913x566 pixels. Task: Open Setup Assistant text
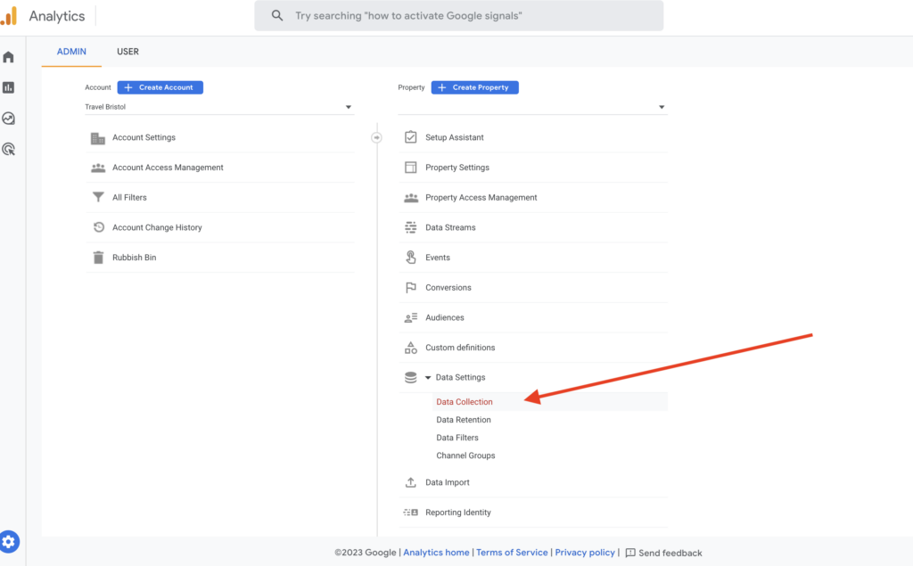coord(454,137)
